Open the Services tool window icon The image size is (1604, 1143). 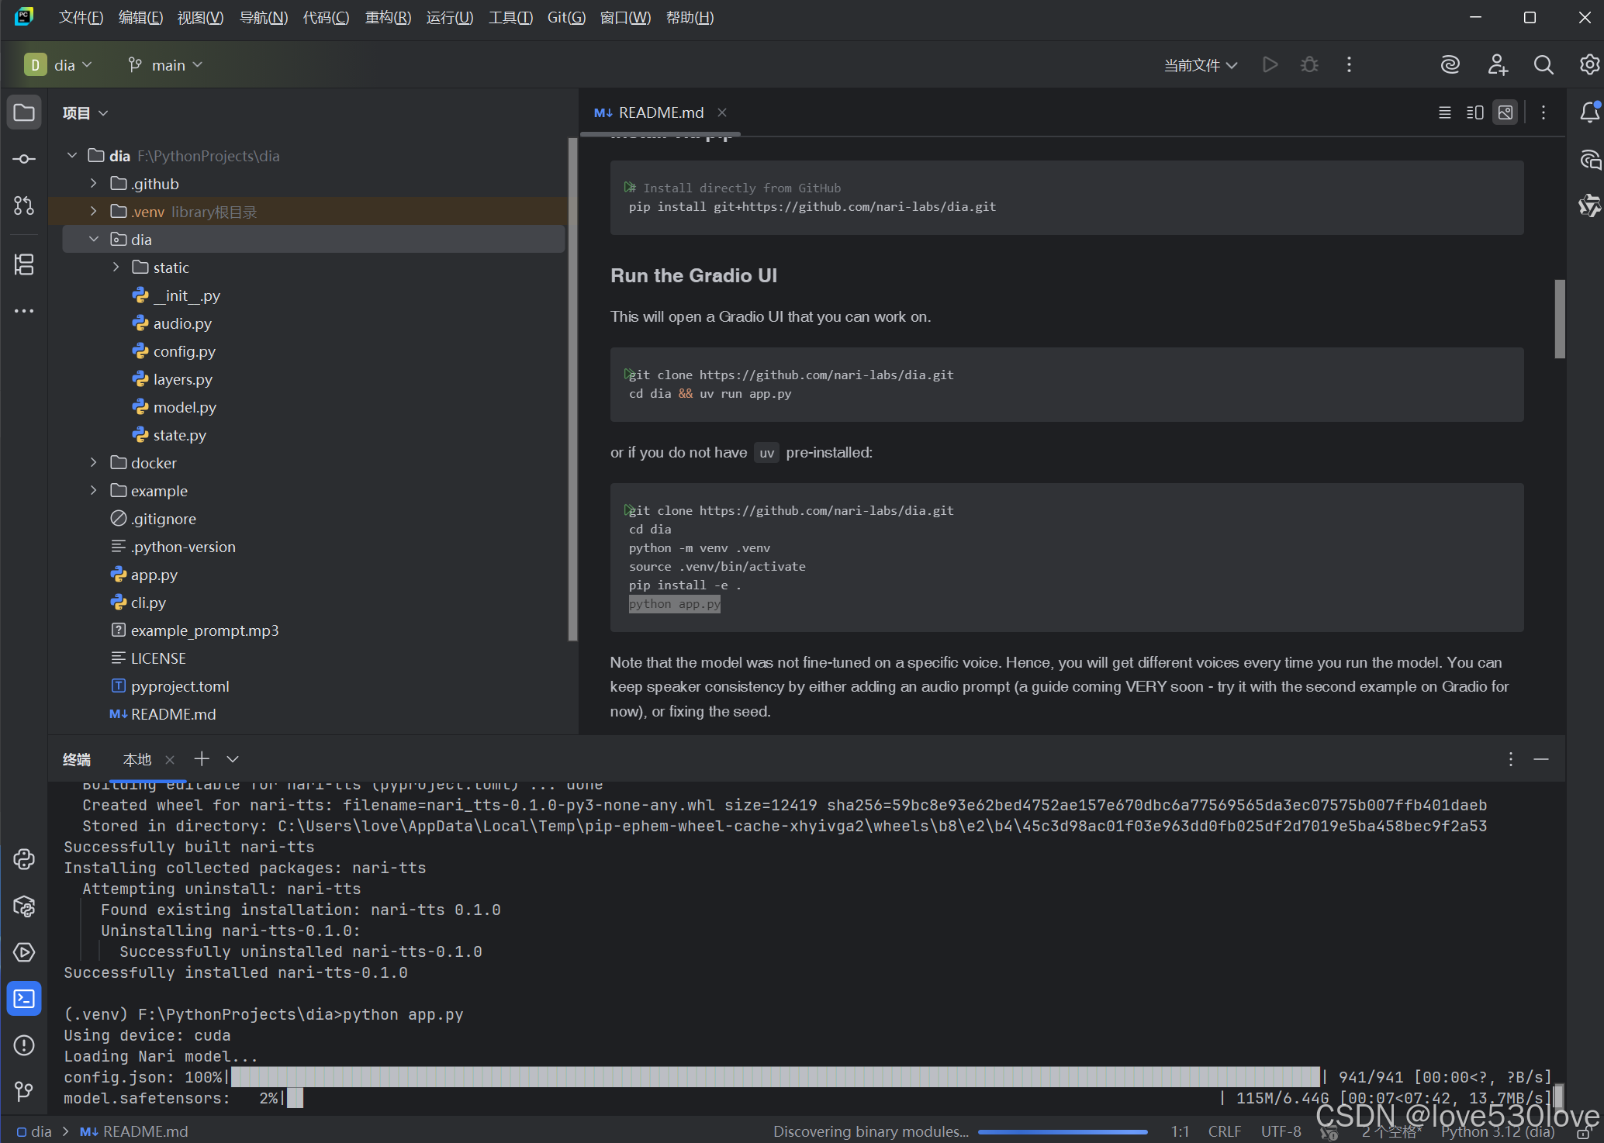[x=24, y=952]
